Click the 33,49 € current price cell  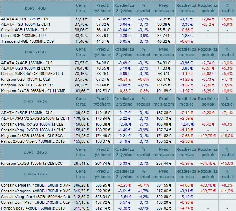81,36
